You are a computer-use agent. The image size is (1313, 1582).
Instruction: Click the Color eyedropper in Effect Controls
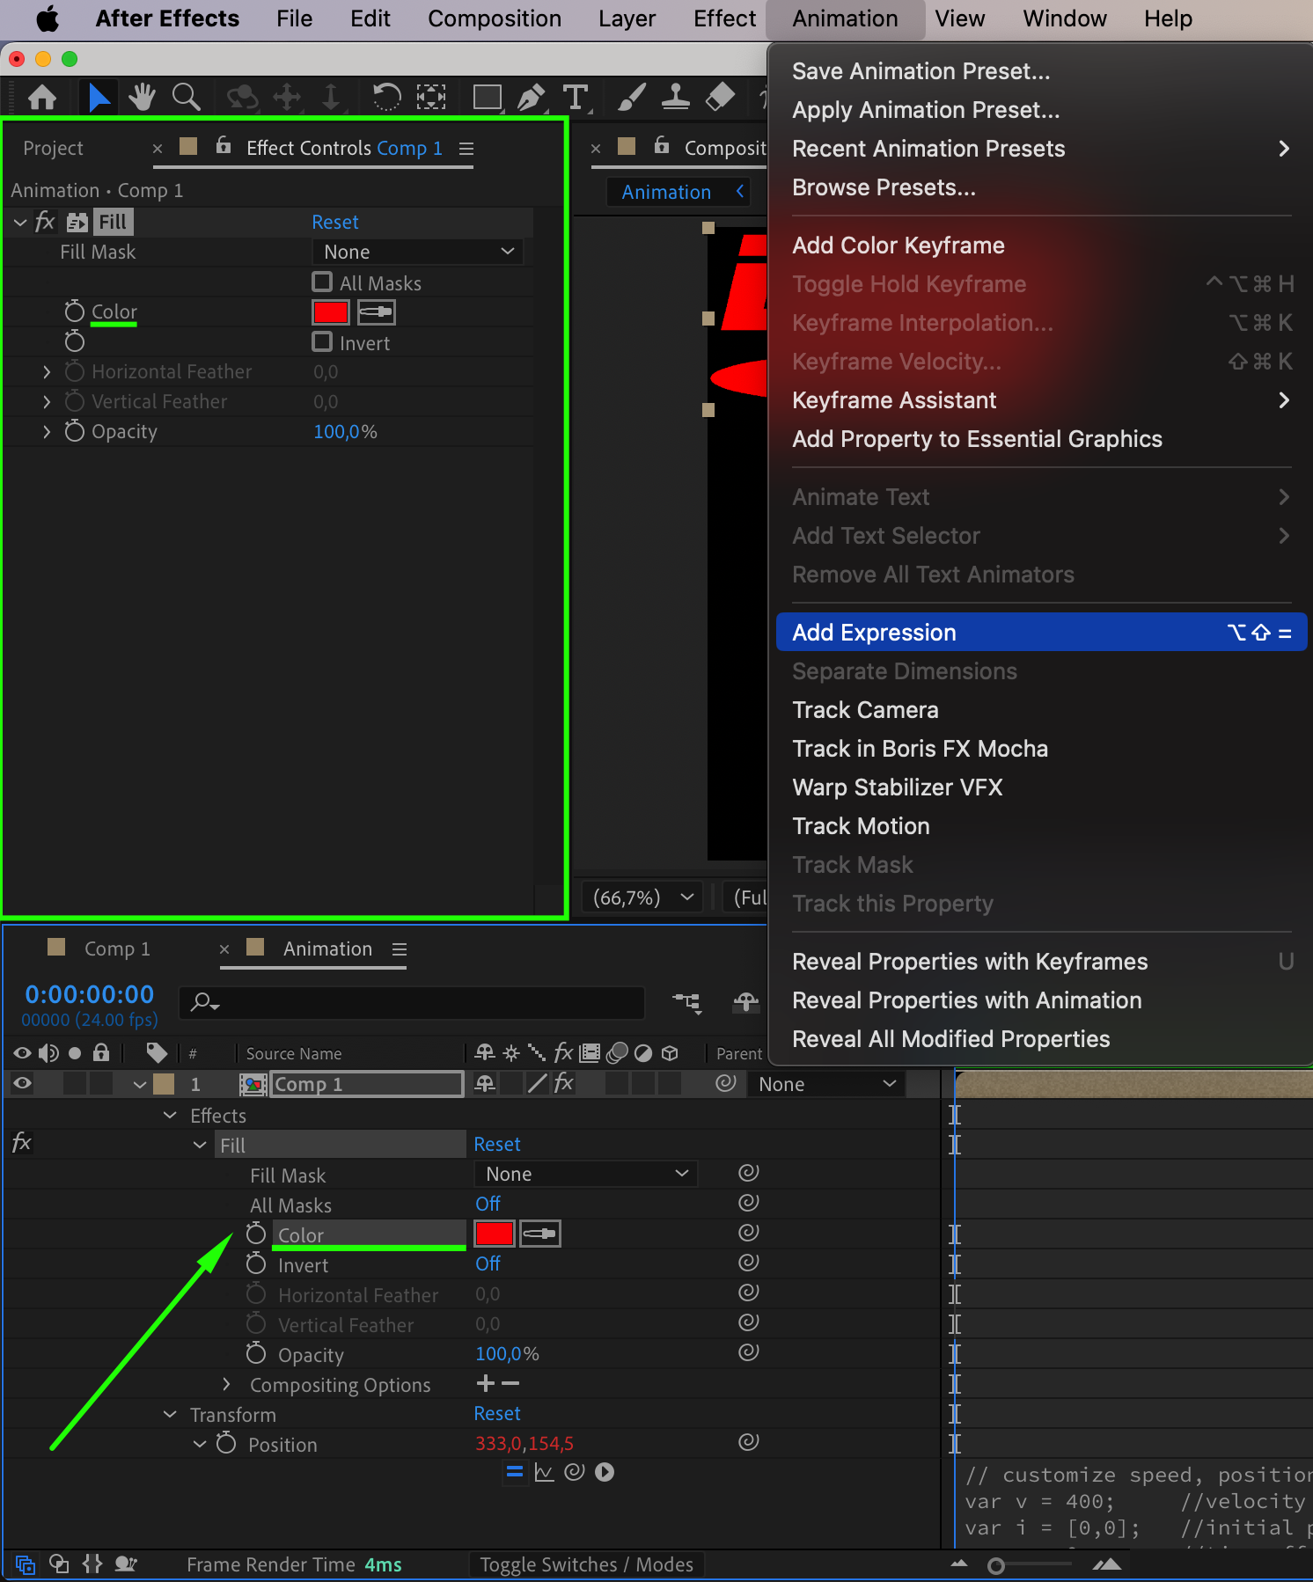(x=377, y=312)
